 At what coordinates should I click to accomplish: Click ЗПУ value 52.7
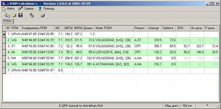(183, 46)
